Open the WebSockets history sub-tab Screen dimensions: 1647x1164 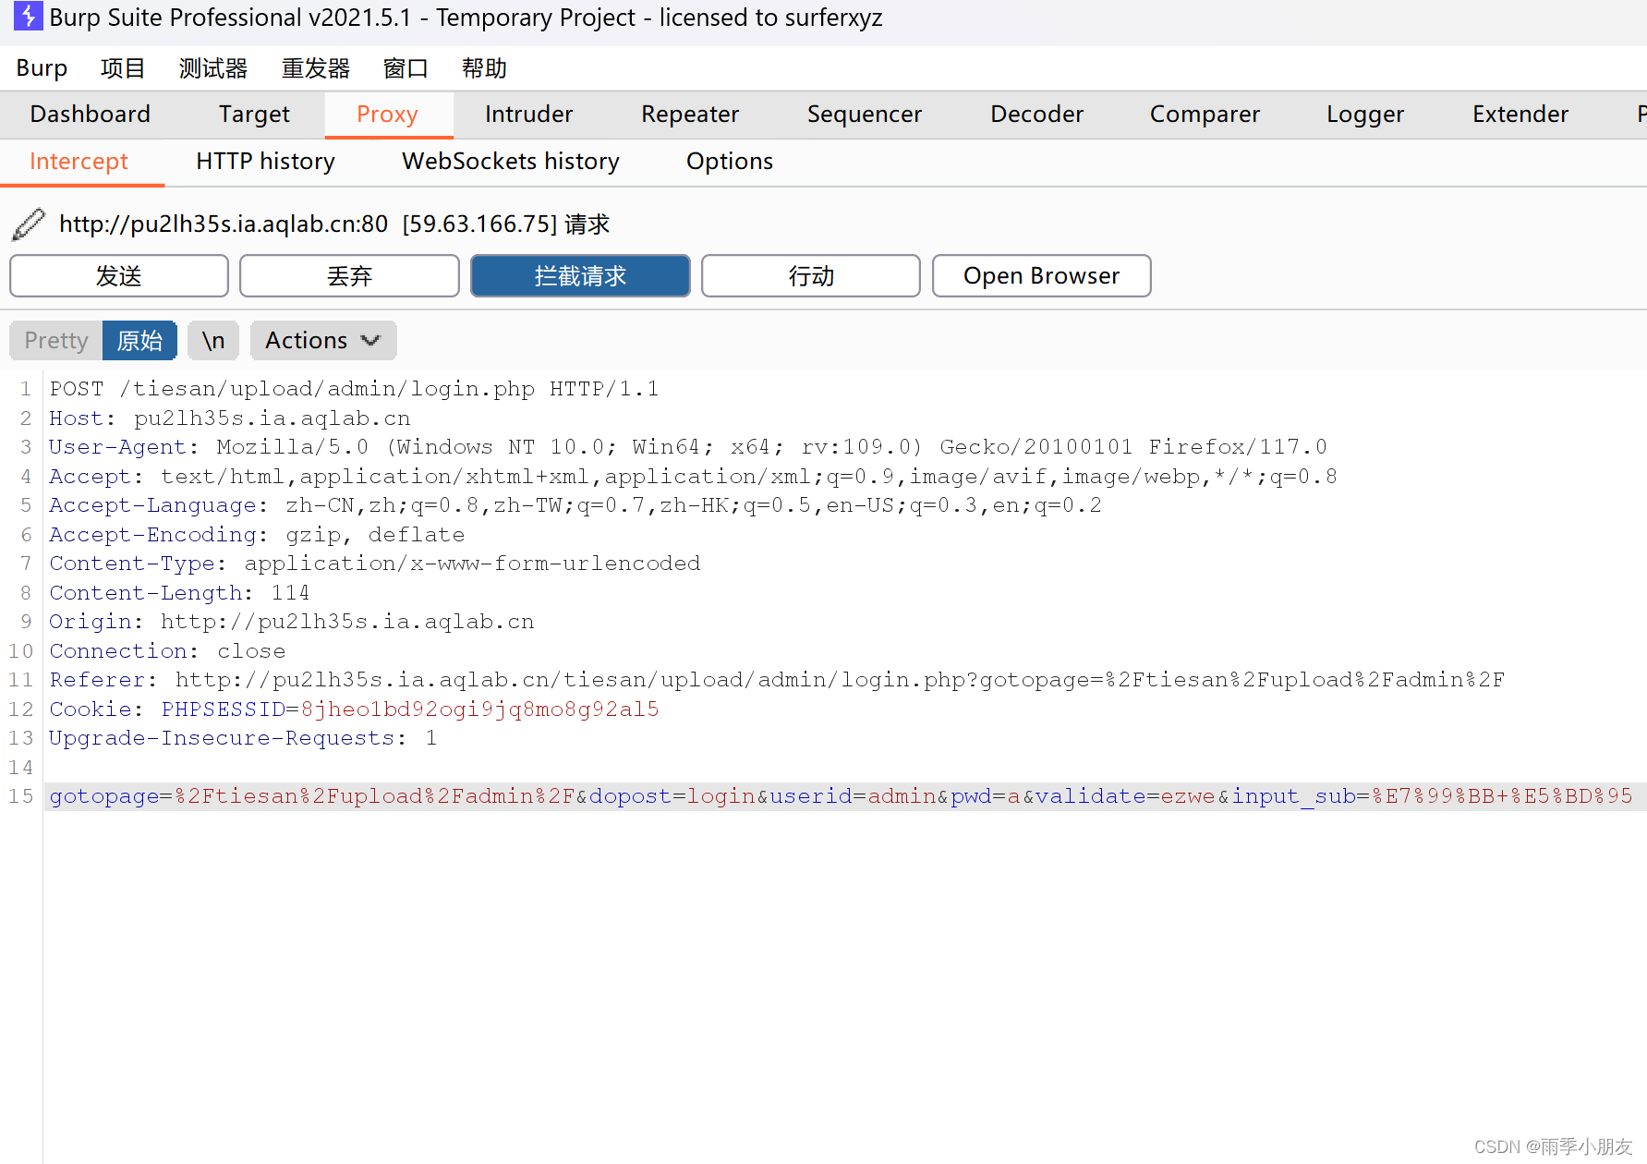click(511, 162)
